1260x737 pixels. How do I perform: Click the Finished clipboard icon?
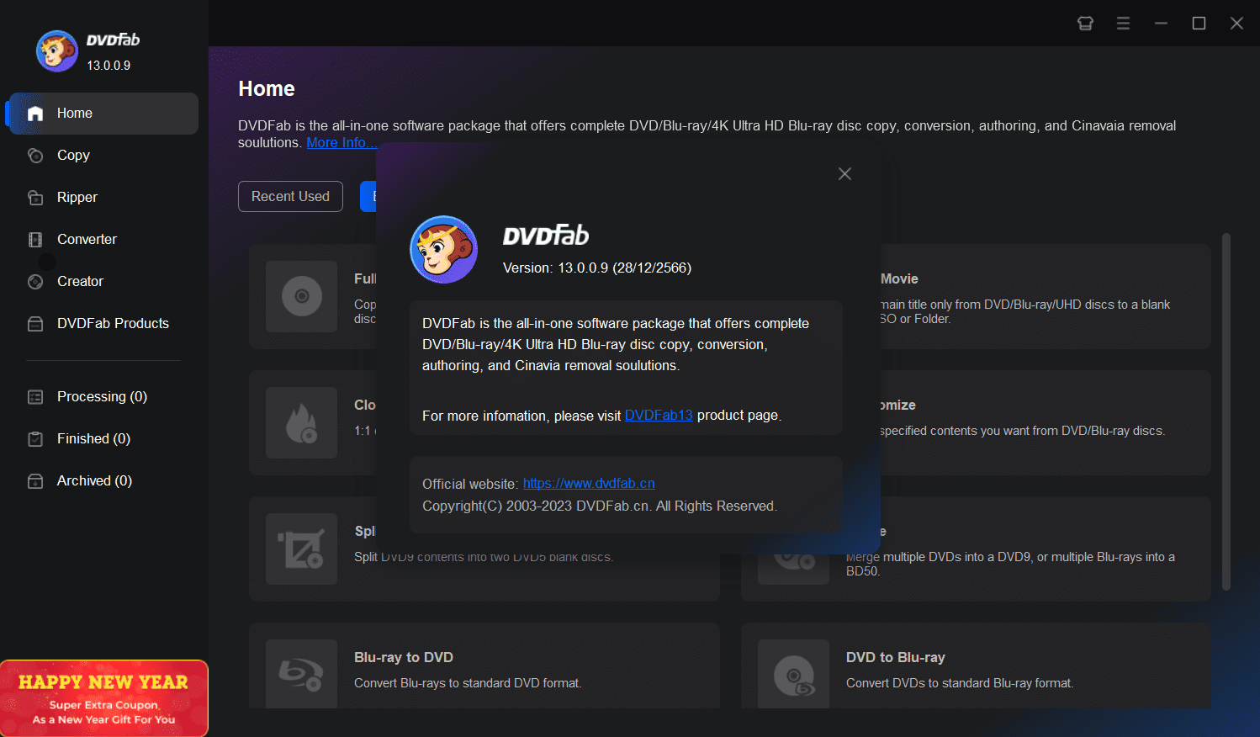pos(35,439)
